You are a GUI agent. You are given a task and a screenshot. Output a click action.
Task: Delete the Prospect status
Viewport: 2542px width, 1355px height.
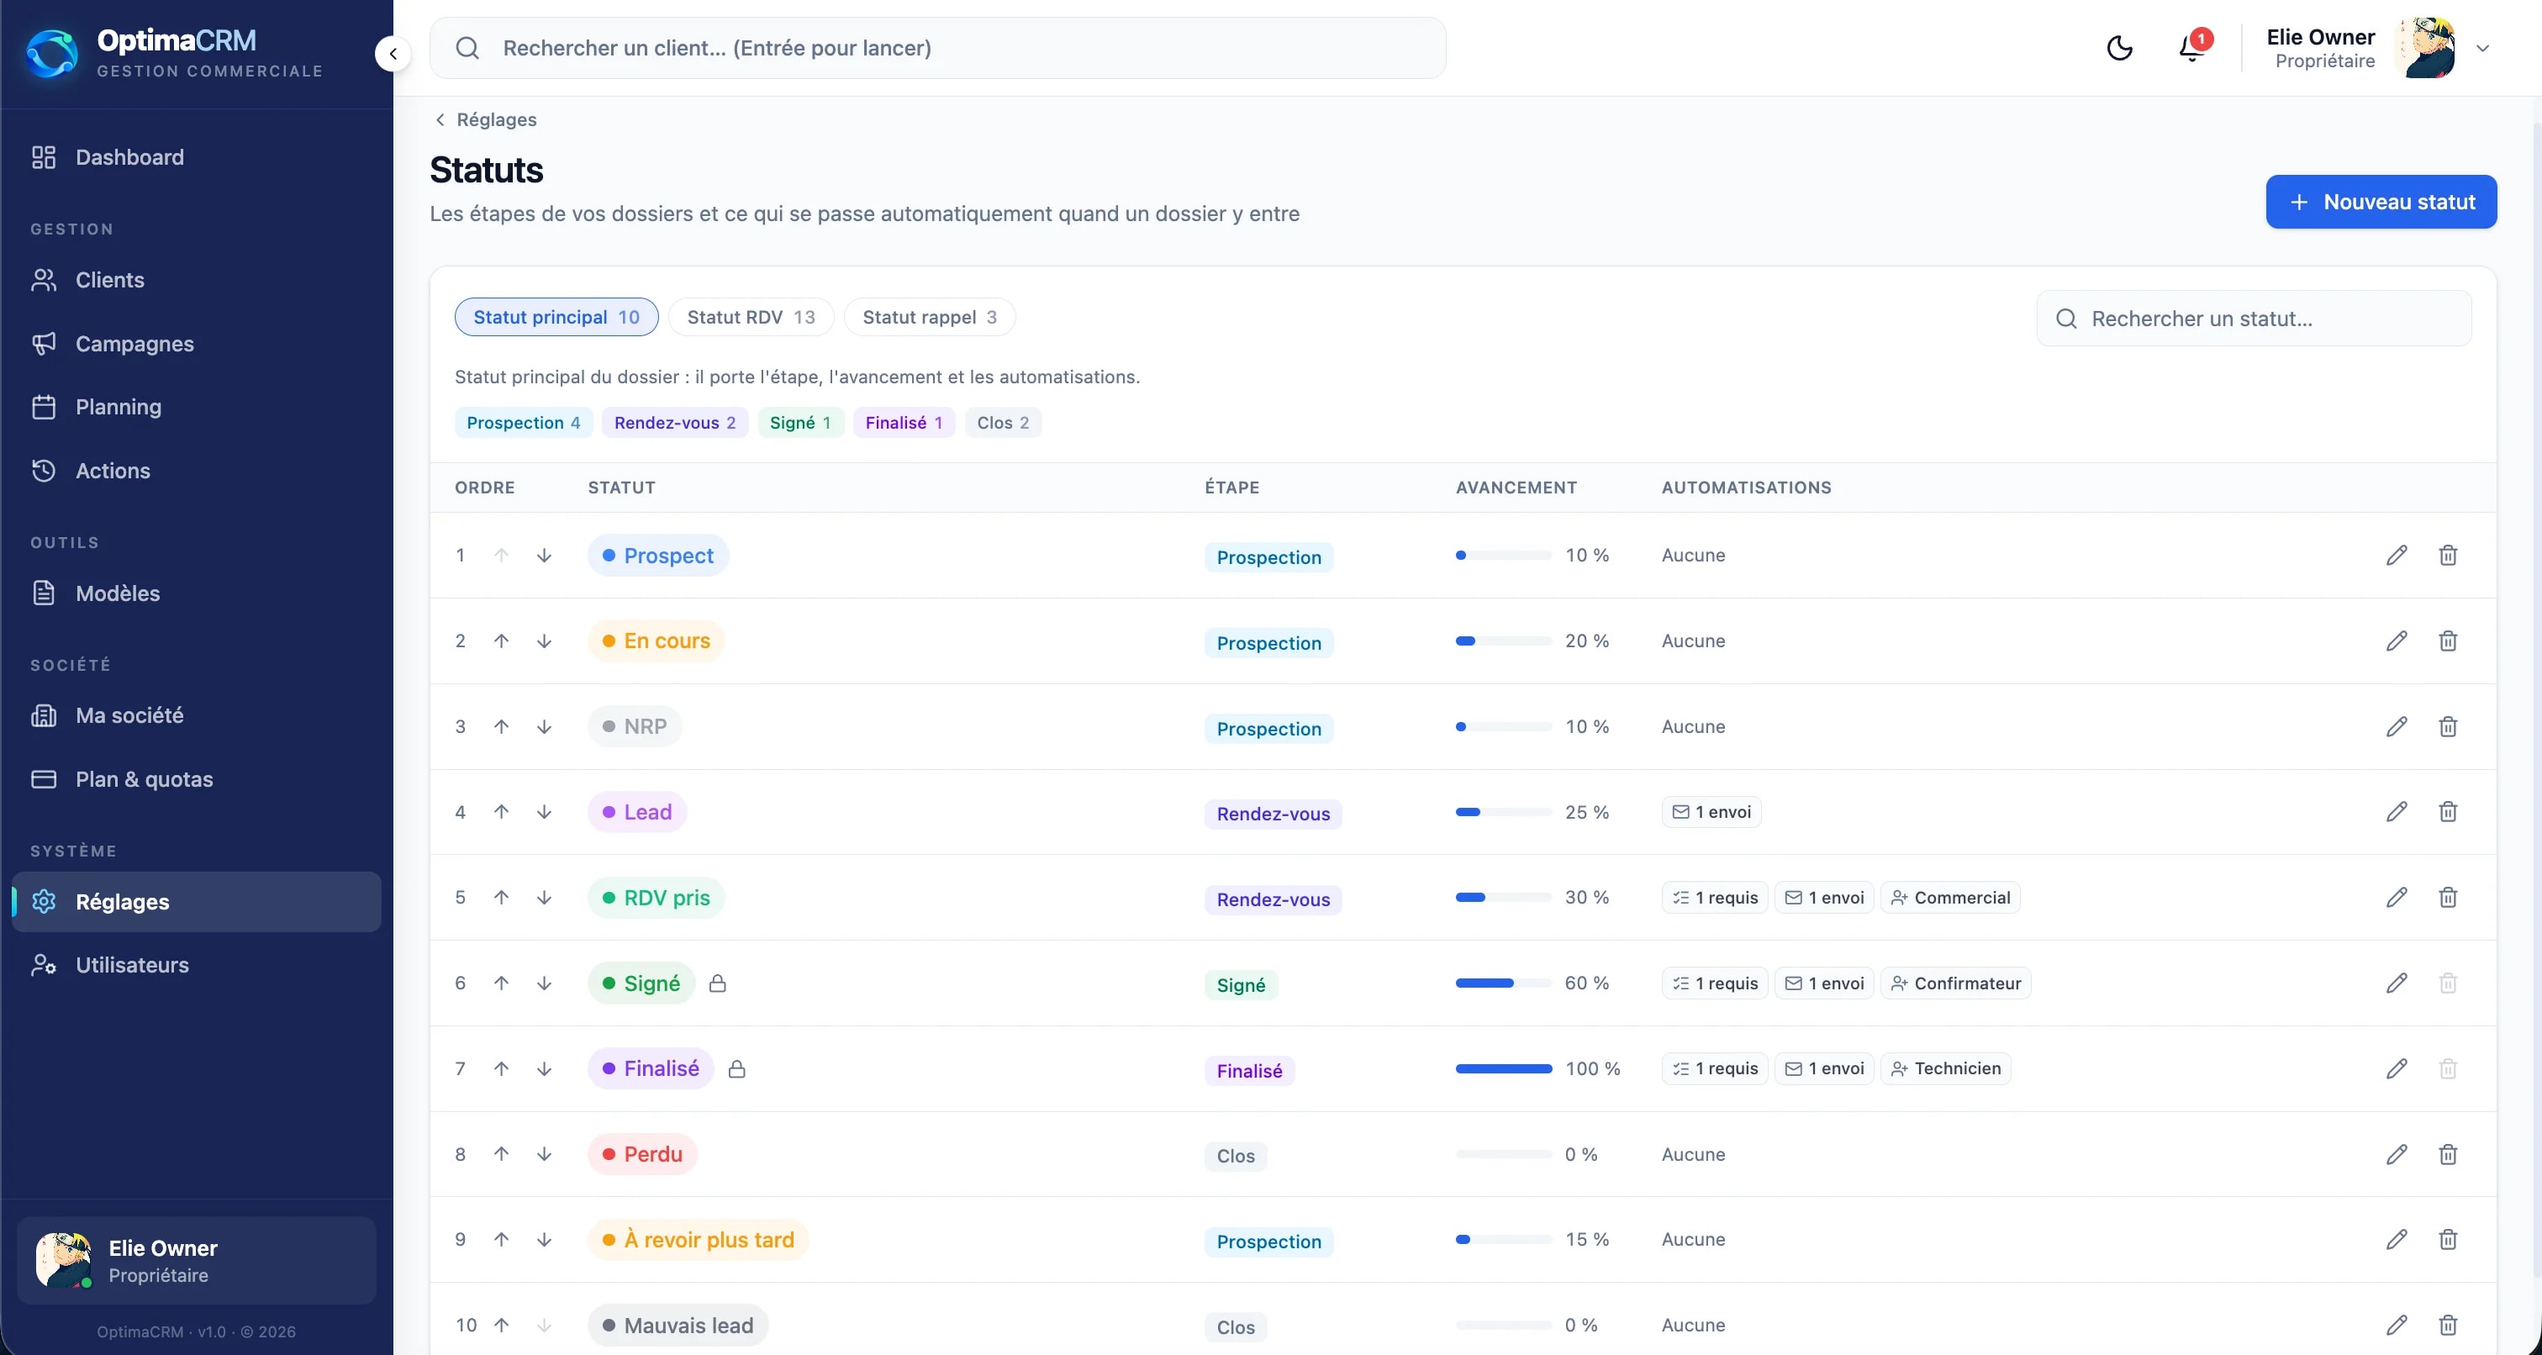[2448, 555]
